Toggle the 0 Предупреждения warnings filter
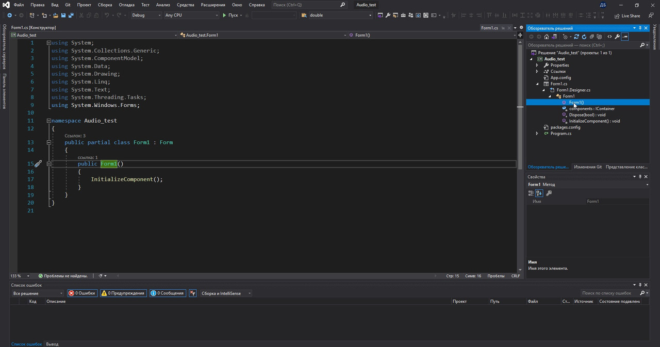This screenshot has width=660, height=347. [x=123, y=293]
